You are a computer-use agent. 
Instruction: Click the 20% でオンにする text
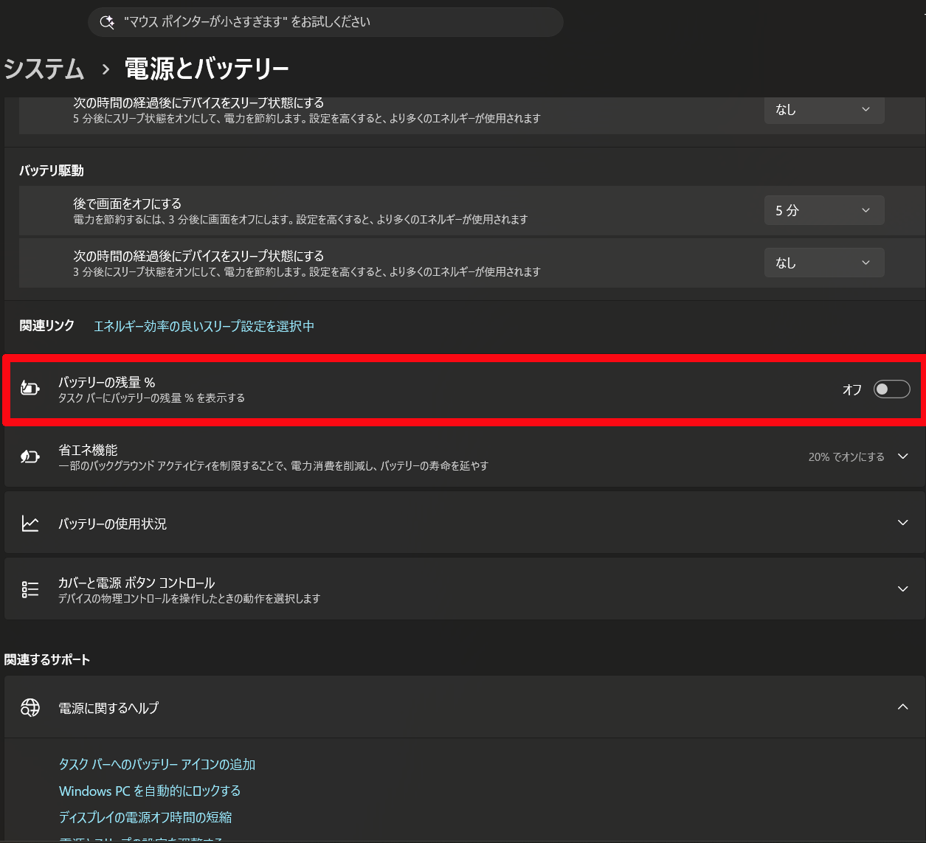tap(846, 457)
